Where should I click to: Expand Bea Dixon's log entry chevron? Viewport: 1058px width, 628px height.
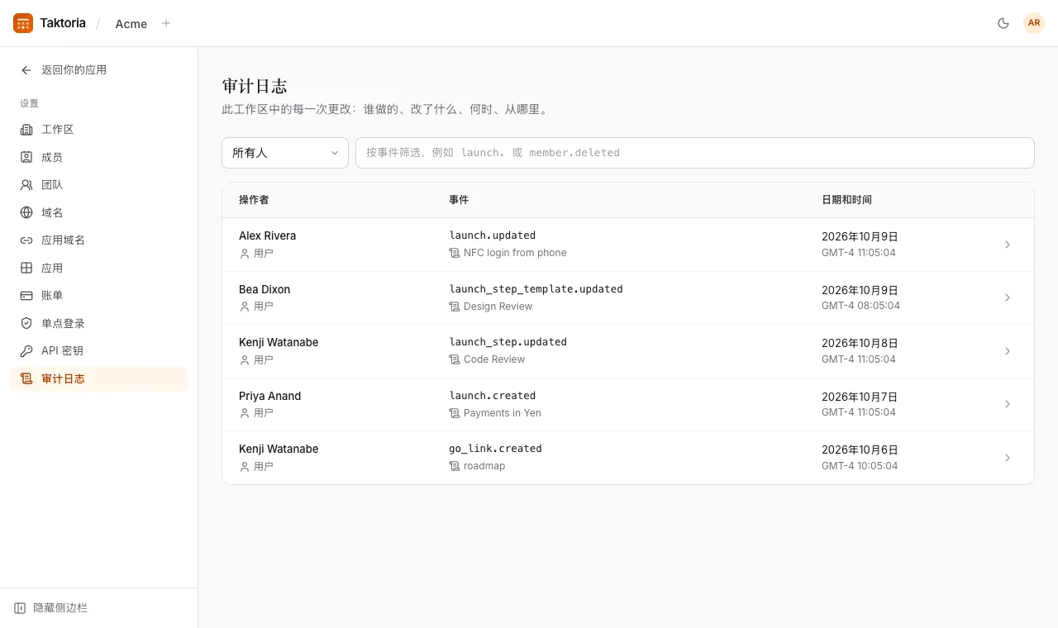(1007, 297)
